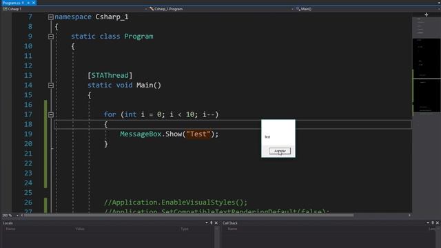Click the editor split-window plus icon

(x=427, y=14)
